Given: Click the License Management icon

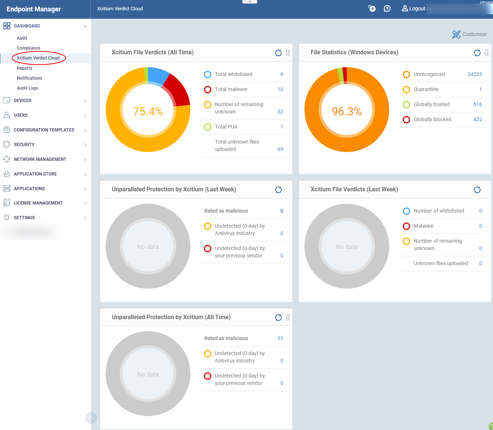Looking at the screenshot, I should point(7,203).
